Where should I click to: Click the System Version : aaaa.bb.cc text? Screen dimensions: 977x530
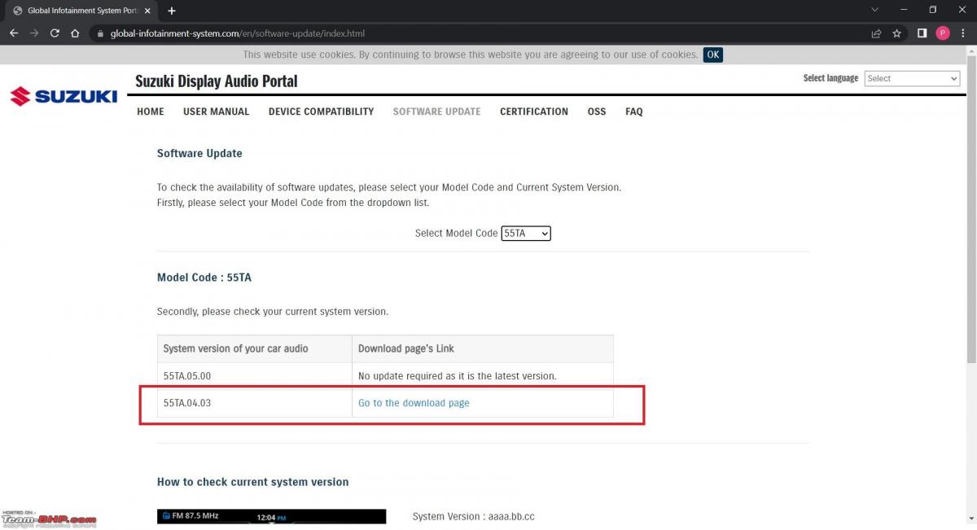[474, 516]
